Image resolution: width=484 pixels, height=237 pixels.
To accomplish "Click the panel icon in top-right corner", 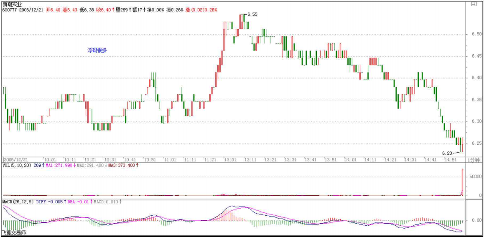I will (474, 4).
